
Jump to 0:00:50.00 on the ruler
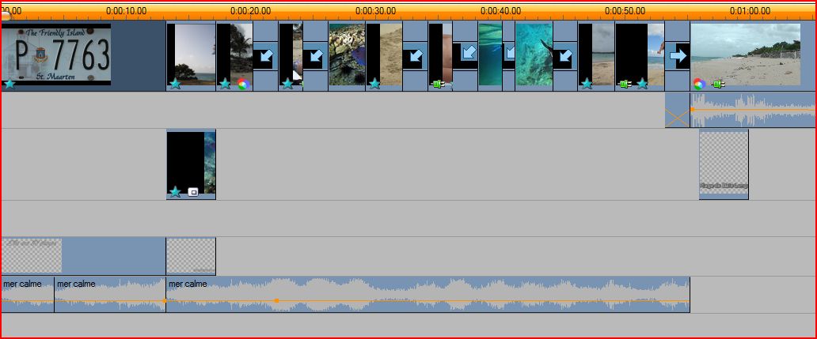[625, 10]
